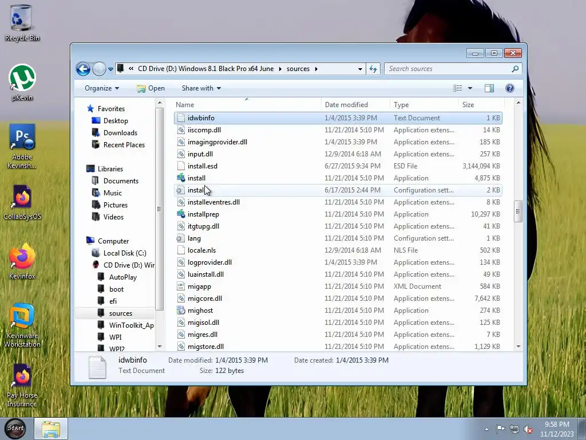Click the Action Center flag tray icon

pos(500,429)
